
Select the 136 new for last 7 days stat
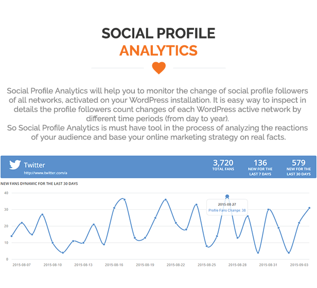coord(260,167)
